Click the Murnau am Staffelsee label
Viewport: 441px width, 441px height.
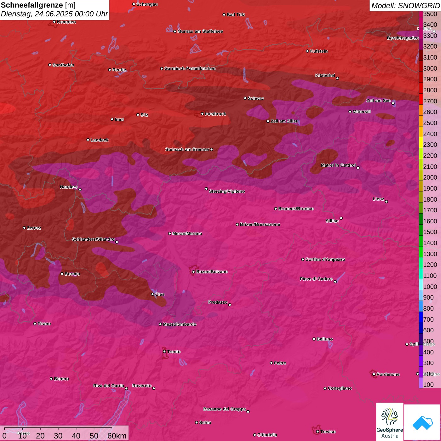[200, 31]
